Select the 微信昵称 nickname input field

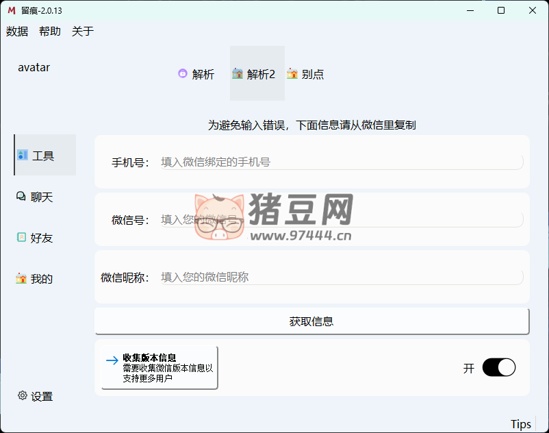(x=341, y=277)
